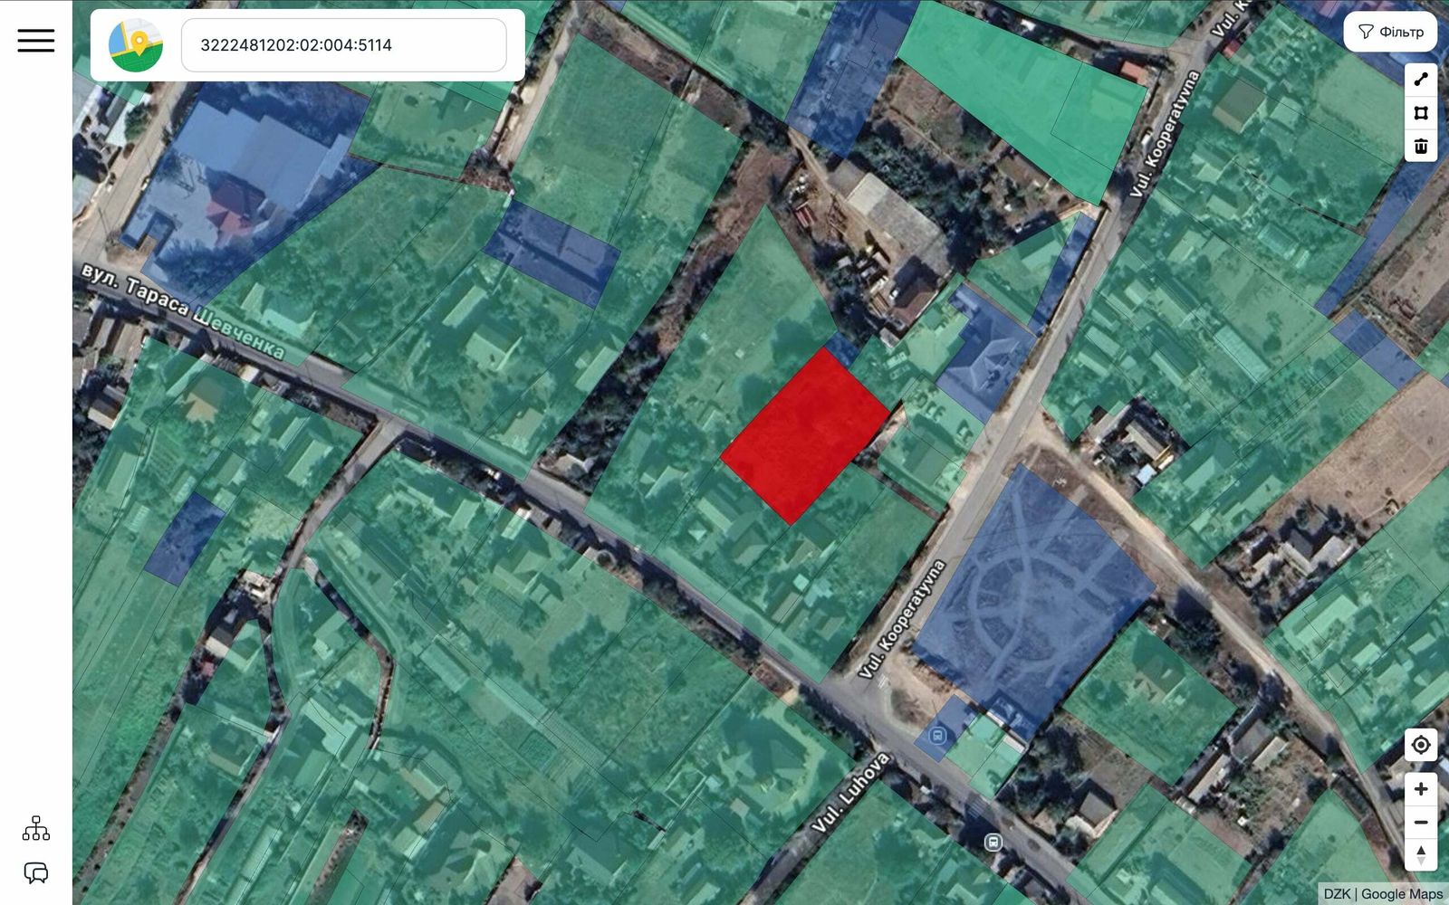Click the blue bus stop marker on Kooperatyvna
The image size is (1449, 905).
click(938, 735)
